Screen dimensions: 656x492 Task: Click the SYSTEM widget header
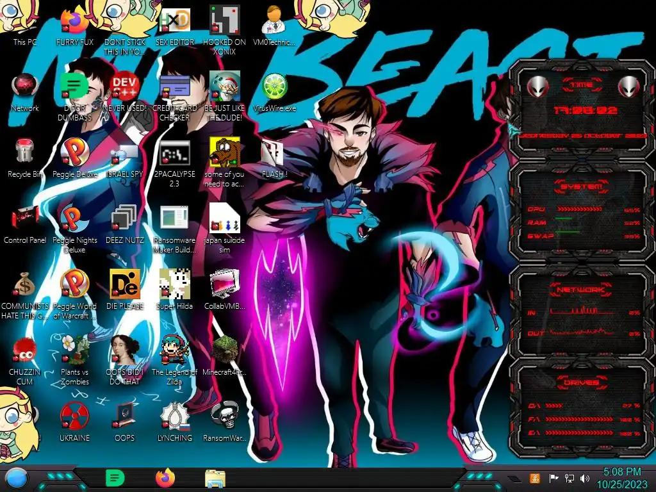point(582,186)
